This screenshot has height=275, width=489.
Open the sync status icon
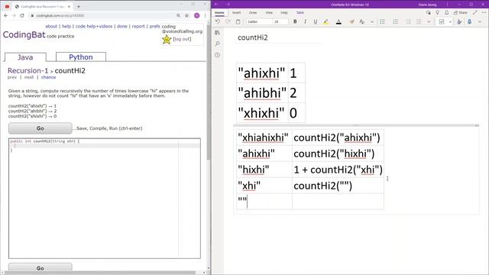(429, 12)
